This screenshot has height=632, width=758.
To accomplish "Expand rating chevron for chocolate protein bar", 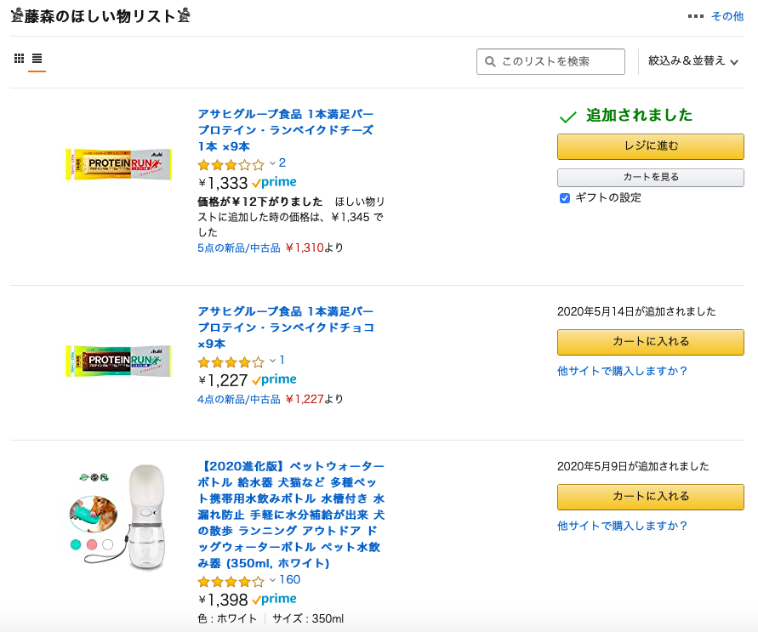I will pos(272,361).
